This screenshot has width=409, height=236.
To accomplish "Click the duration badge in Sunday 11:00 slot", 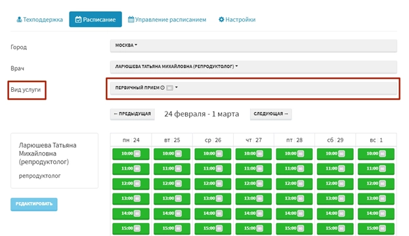I will [x=382, y=168].
